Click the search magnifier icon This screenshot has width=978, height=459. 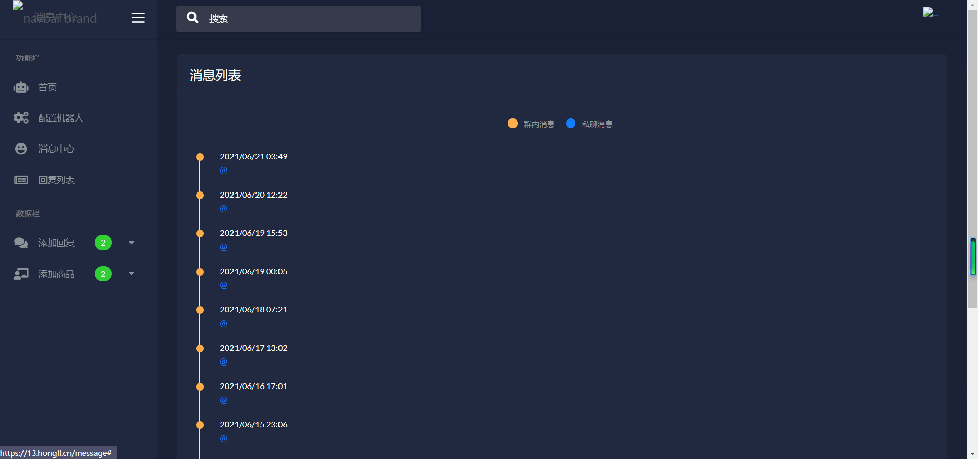(x=192, y=18)
